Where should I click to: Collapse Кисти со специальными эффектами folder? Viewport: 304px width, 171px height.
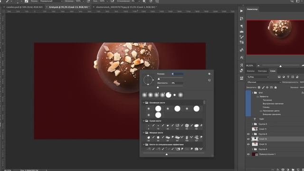pos(143,144)
